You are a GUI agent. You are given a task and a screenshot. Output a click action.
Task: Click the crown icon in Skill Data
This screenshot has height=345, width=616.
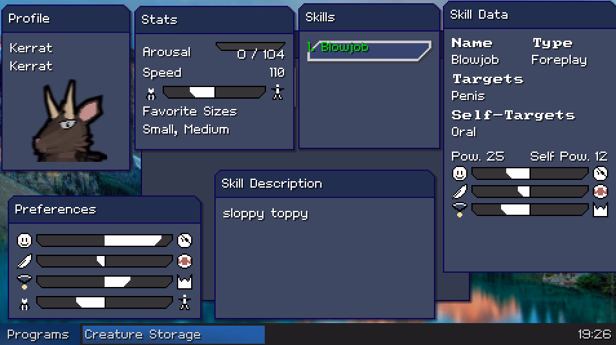(x=601, y=210)
